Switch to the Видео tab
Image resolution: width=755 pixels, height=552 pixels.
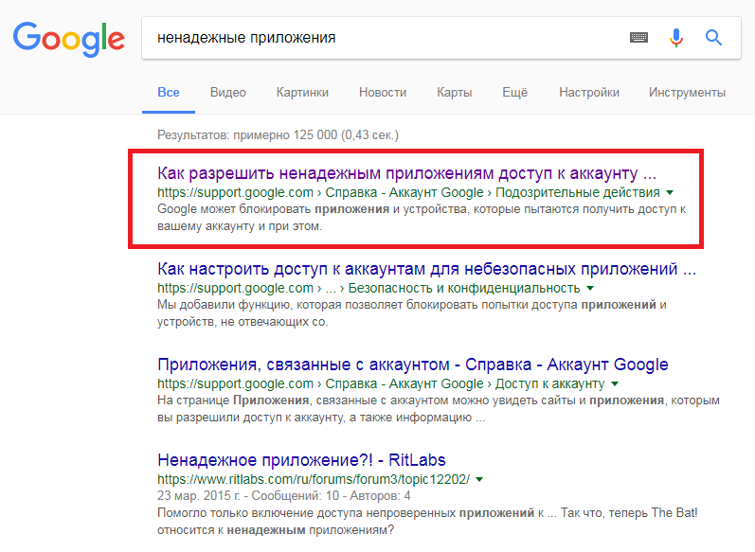click(227, 93)
